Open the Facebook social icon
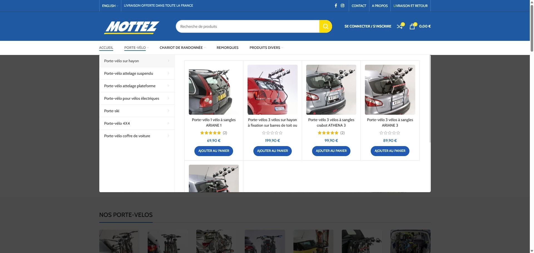The image size is (534, 253). click(336, 6)
